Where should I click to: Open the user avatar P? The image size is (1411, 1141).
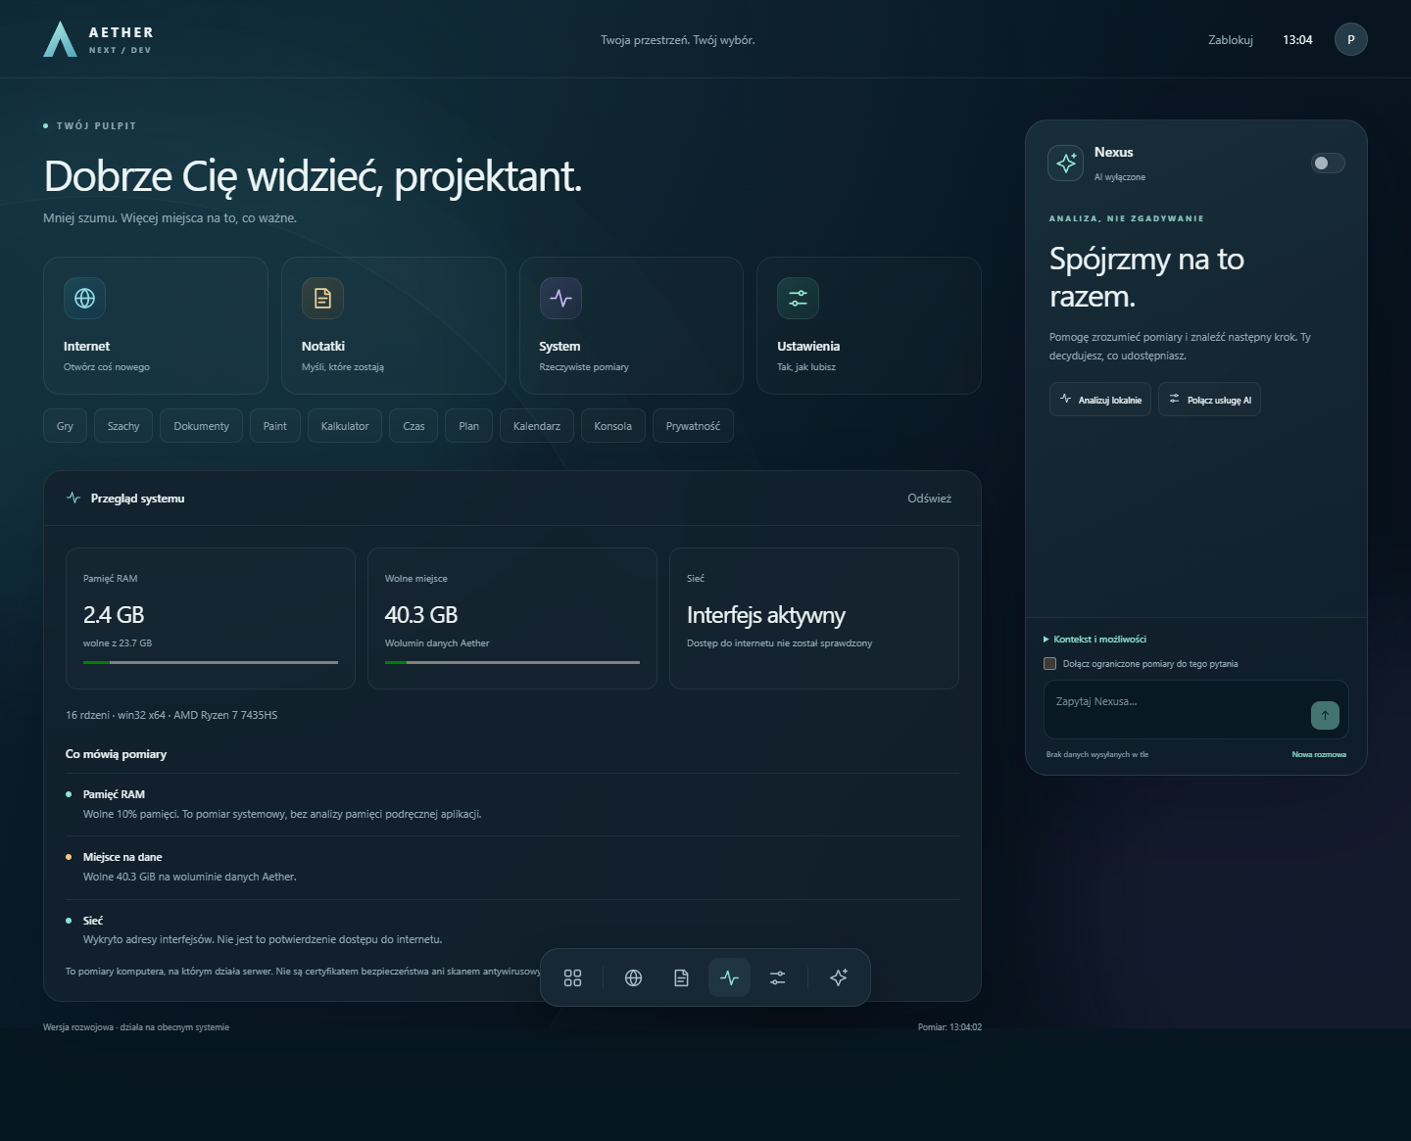point(1351,39)
